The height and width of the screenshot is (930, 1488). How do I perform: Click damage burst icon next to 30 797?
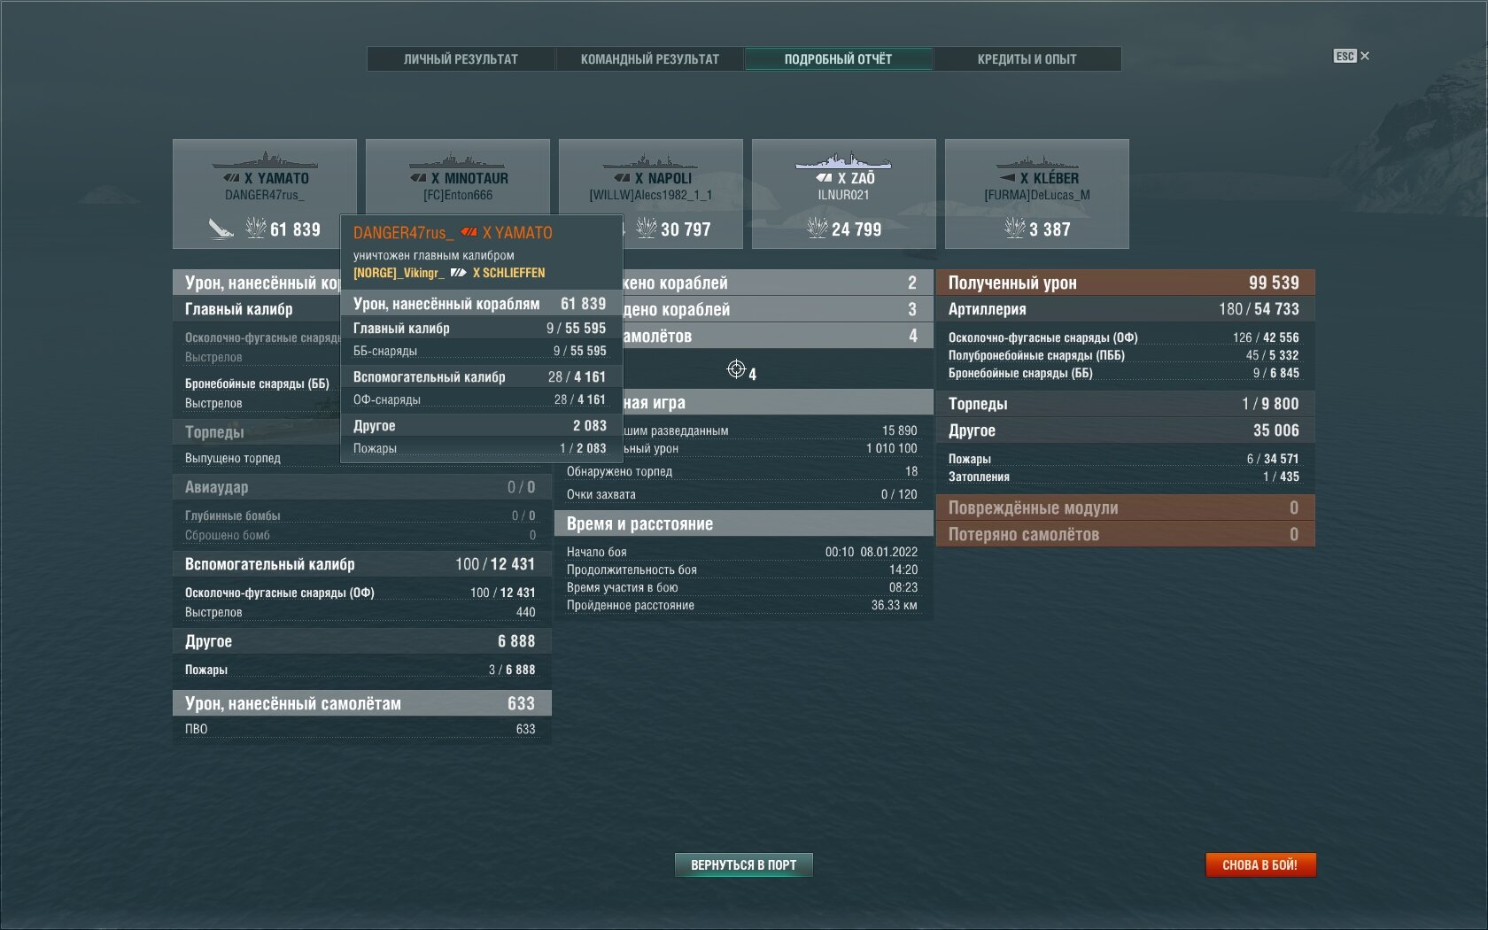coord(647,228)
